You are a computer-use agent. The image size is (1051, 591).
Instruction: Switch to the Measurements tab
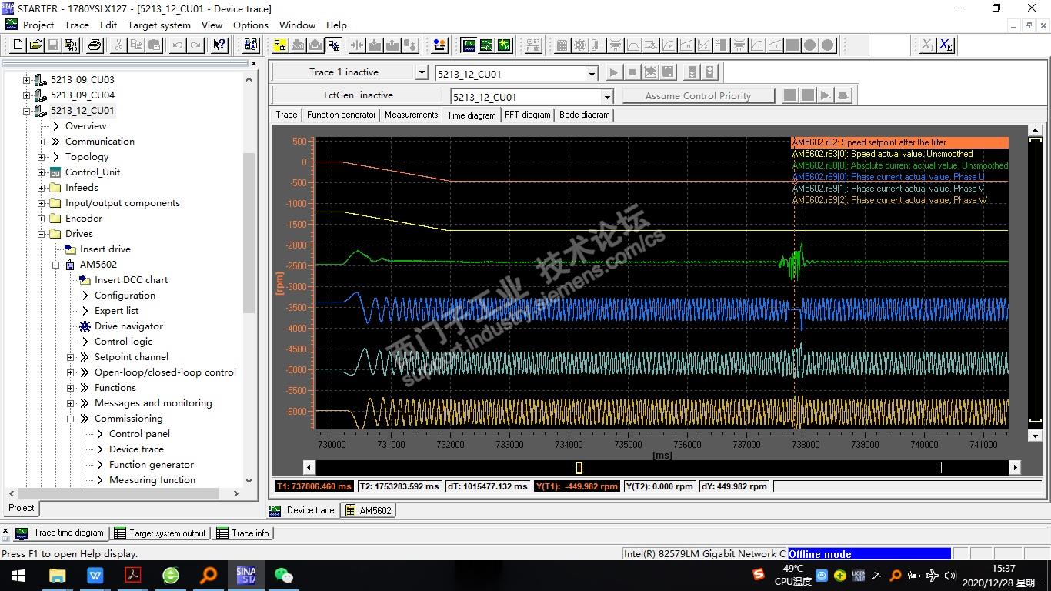click(x=412, y=115)
